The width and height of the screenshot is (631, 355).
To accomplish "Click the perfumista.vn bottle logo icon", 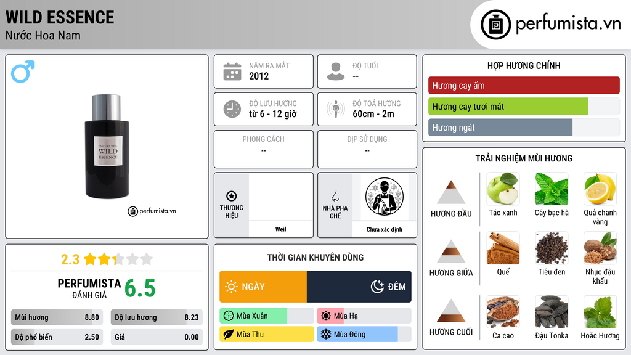I will (495, 25).
